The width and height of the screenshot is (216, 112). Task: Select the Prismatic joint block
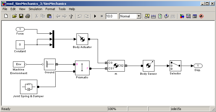pyautogui.click(x=82, y=68)
